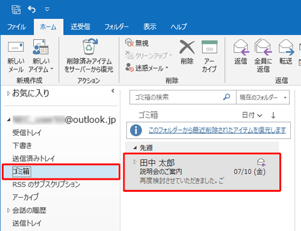Collapse the 先週 group header
Image resolution: width=301 pixels, height=231 pixels.
(x=135, y=148)
